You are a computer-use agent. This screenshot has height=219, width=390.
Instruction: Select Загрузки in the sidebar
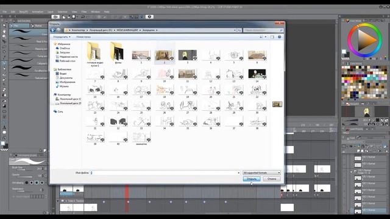click(x=65, y=52)
